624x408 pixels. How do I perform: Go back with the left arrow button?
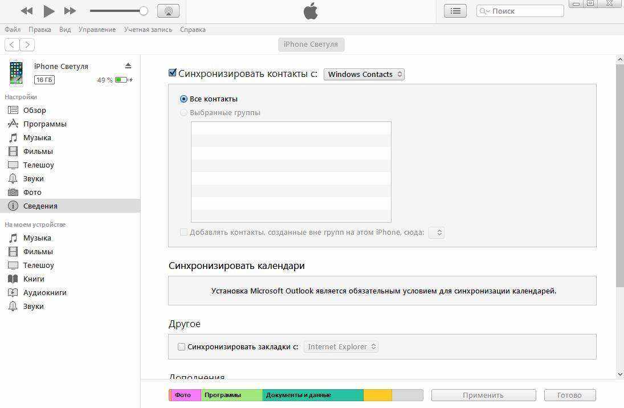12,44
